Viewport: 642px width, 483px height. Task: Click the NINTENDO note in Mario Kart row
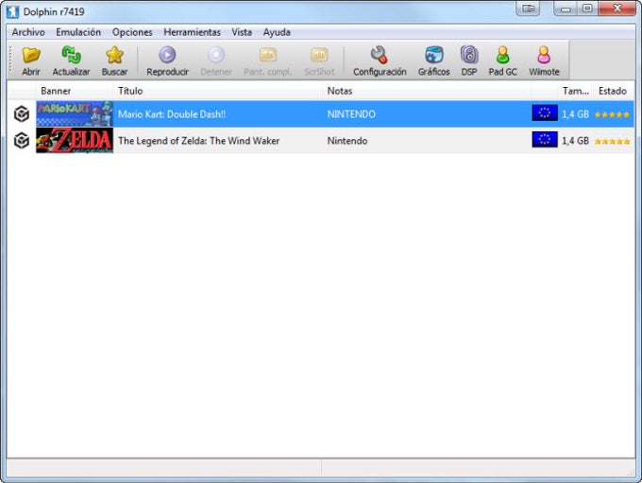(351, 114)
